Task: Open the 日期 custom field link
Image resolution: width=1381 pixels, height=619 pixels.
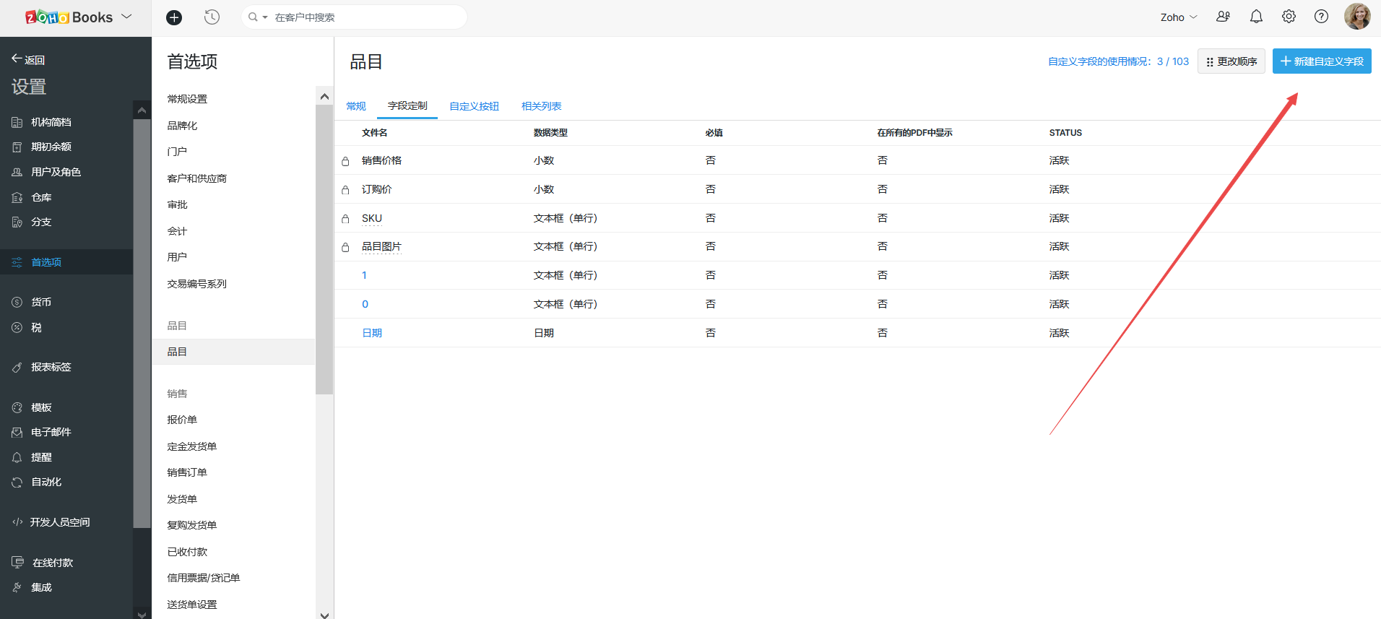Action: 372,333
